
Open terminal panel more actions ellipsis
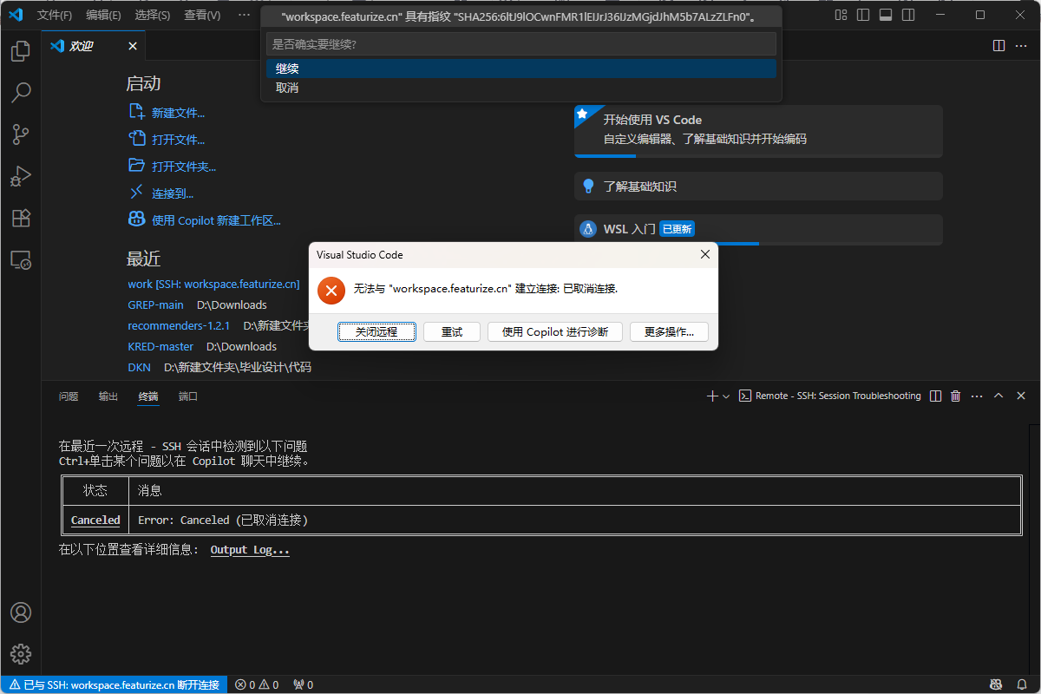977,396
